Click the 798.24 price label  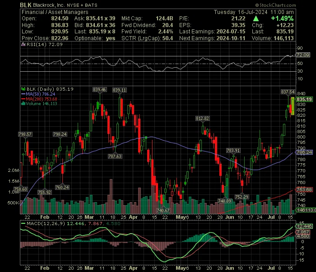point(60,134)
